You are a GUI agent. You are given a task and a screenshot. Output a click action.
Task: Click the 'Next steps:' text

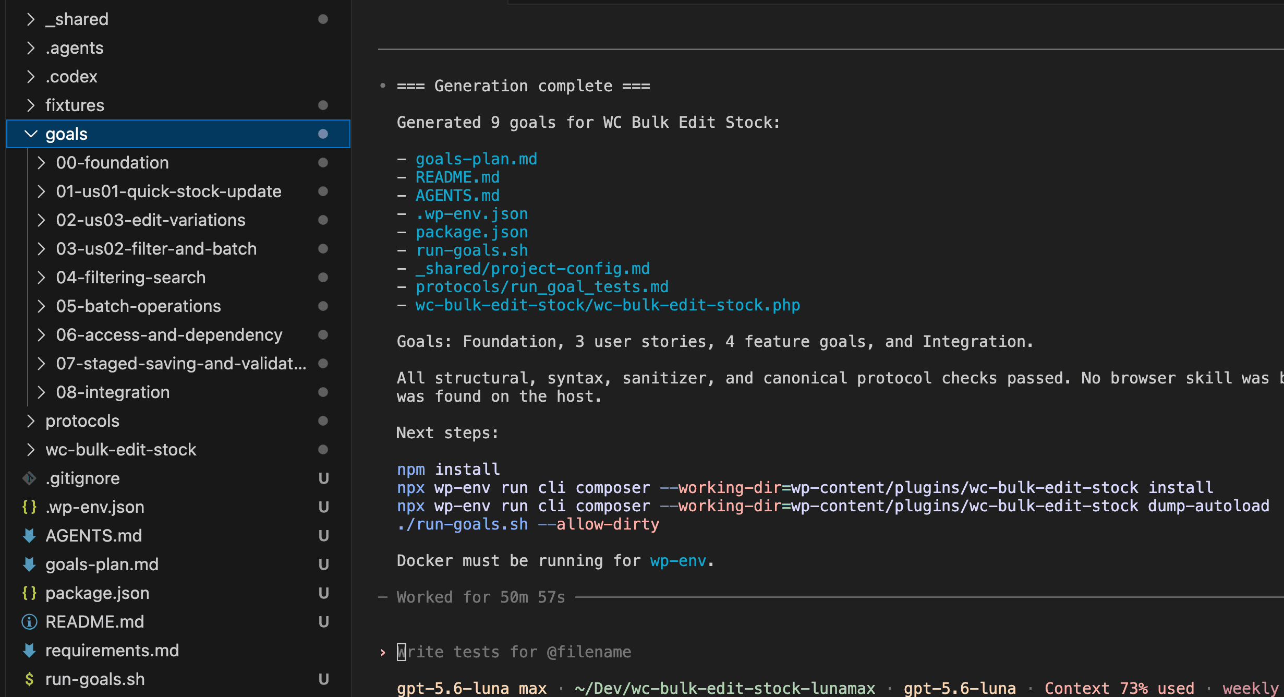(447, 433)
